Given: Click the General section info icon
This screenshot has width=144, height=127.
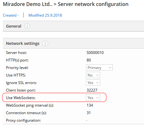Looking at the screenshot, I should coord(27,26).
